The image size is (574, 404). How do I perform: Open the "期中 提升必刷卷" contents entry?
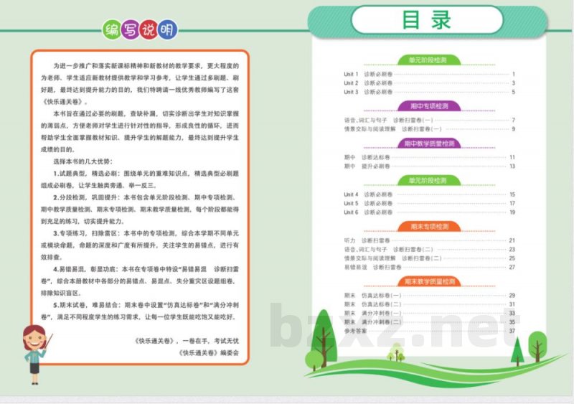coord(429,166)
